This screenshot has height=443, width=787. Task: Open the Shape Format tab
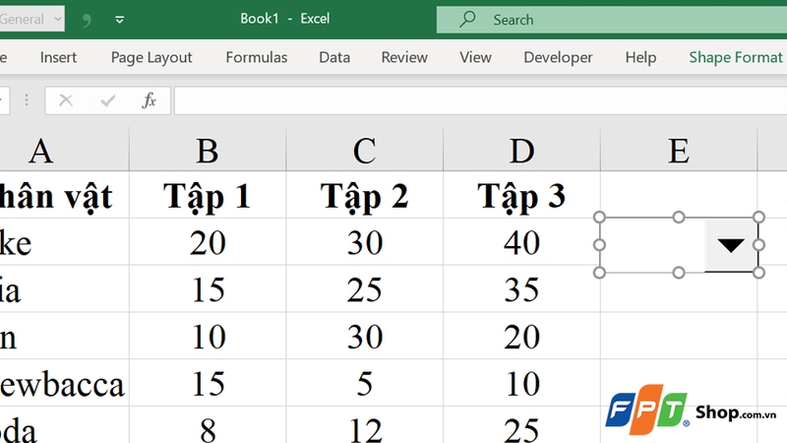[x=735, y=57]
